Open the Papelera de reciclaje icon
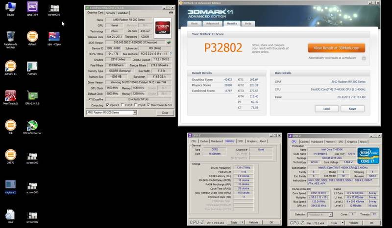The height and width of the screenshot is (228, 392). [10, 40]
